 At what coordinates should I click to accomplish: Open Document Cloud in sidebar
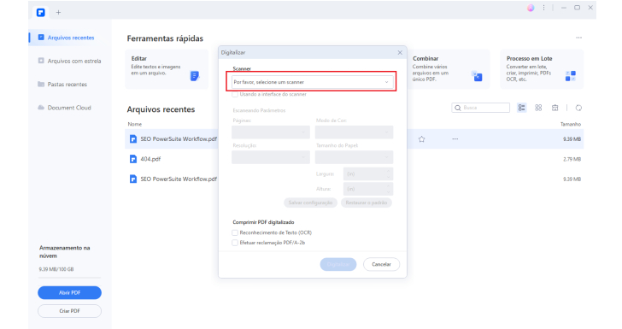tap(64, 108)
